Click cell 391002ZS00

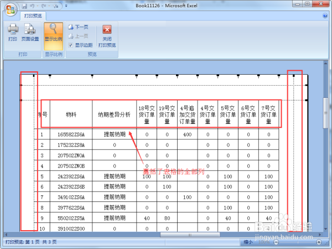click(71, 229)
